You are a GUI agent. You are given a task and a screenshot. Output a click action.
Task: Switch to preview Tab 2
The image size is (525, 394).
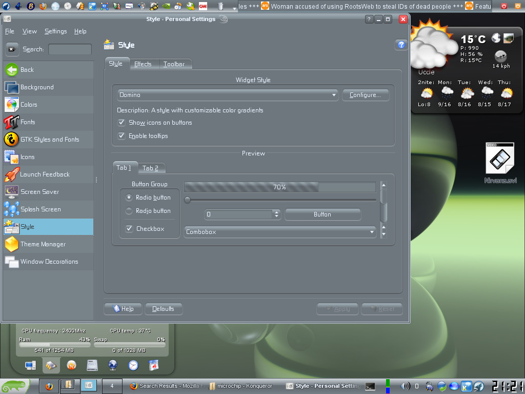150,168
